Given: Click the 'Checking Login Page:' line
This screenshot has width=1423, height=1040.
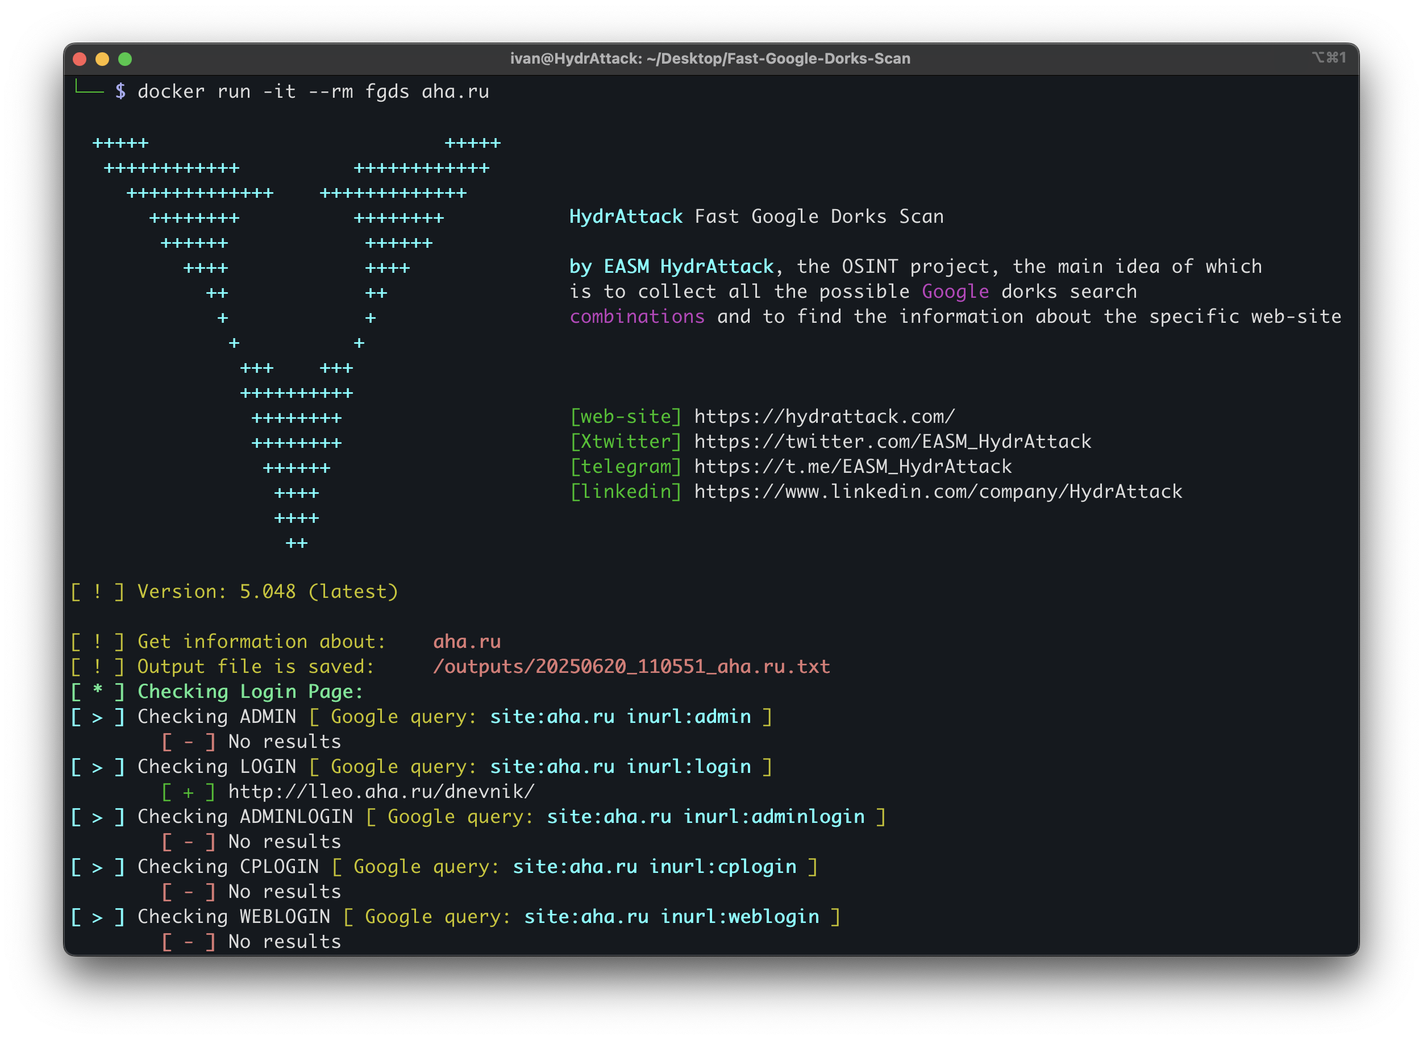Looking at the screenshot, I should click(x=251, y=692).
